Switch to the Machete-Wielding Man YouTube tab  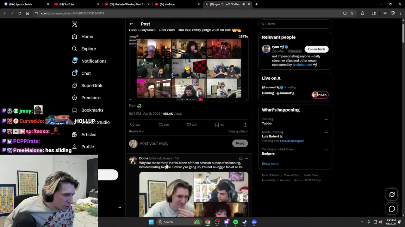pos(127,4)
